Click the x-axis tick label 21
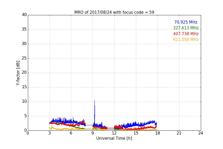The width and height of the screenshot is (223, 149). [179, 133]
